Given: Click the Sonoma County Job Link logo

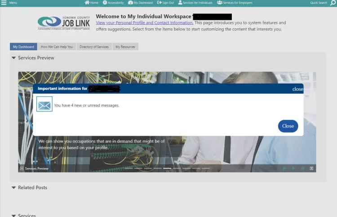Looking at the screenshot, I should (64, 23).
